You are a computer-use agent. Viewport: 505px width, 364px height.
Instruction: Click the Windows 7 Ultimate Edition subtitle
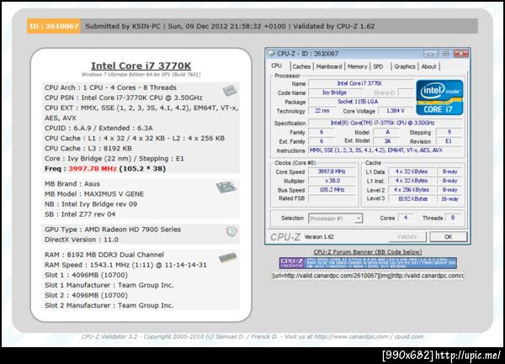[141, 74]
